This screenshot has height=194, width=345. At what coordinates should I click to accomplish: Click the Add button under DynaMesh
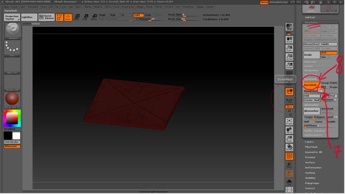pyautogui.click(x=311, y=96)
